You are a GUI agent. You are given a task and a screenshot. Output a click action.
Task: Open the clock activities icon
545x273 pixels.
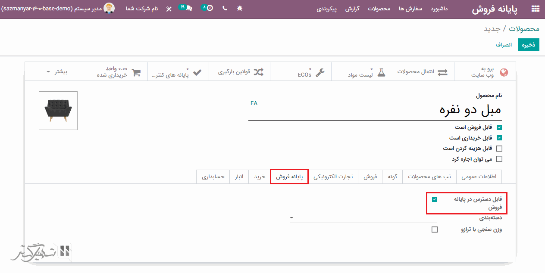click(209, 8)
